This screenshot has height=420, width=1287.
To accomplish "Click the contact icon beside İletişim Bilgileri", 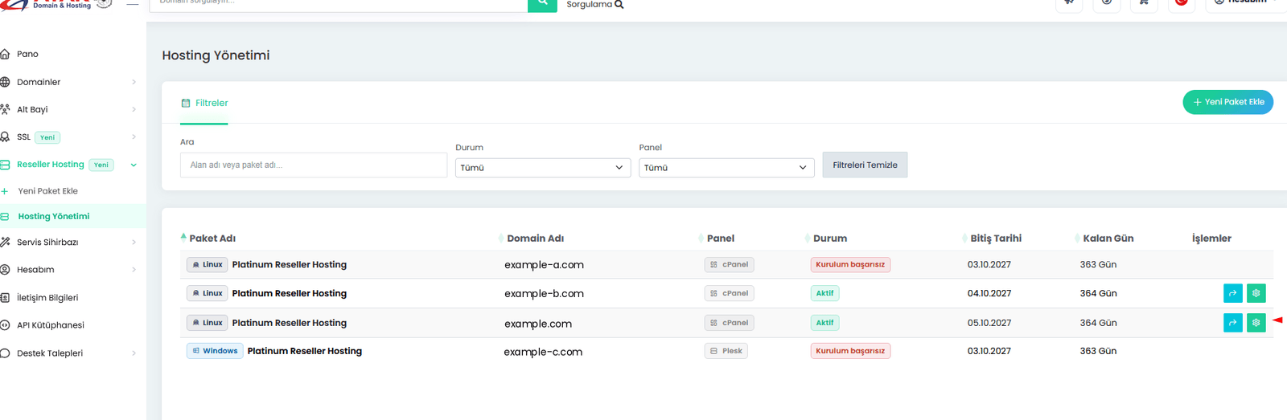I will [5, 297].
